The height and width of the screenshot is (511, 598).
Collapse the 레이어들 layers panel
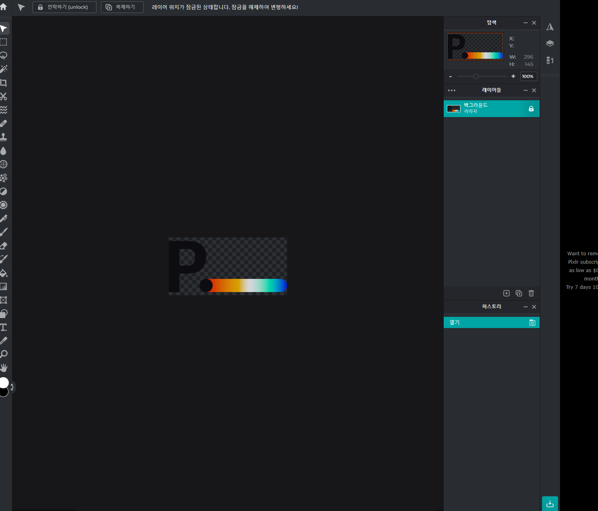526,90
